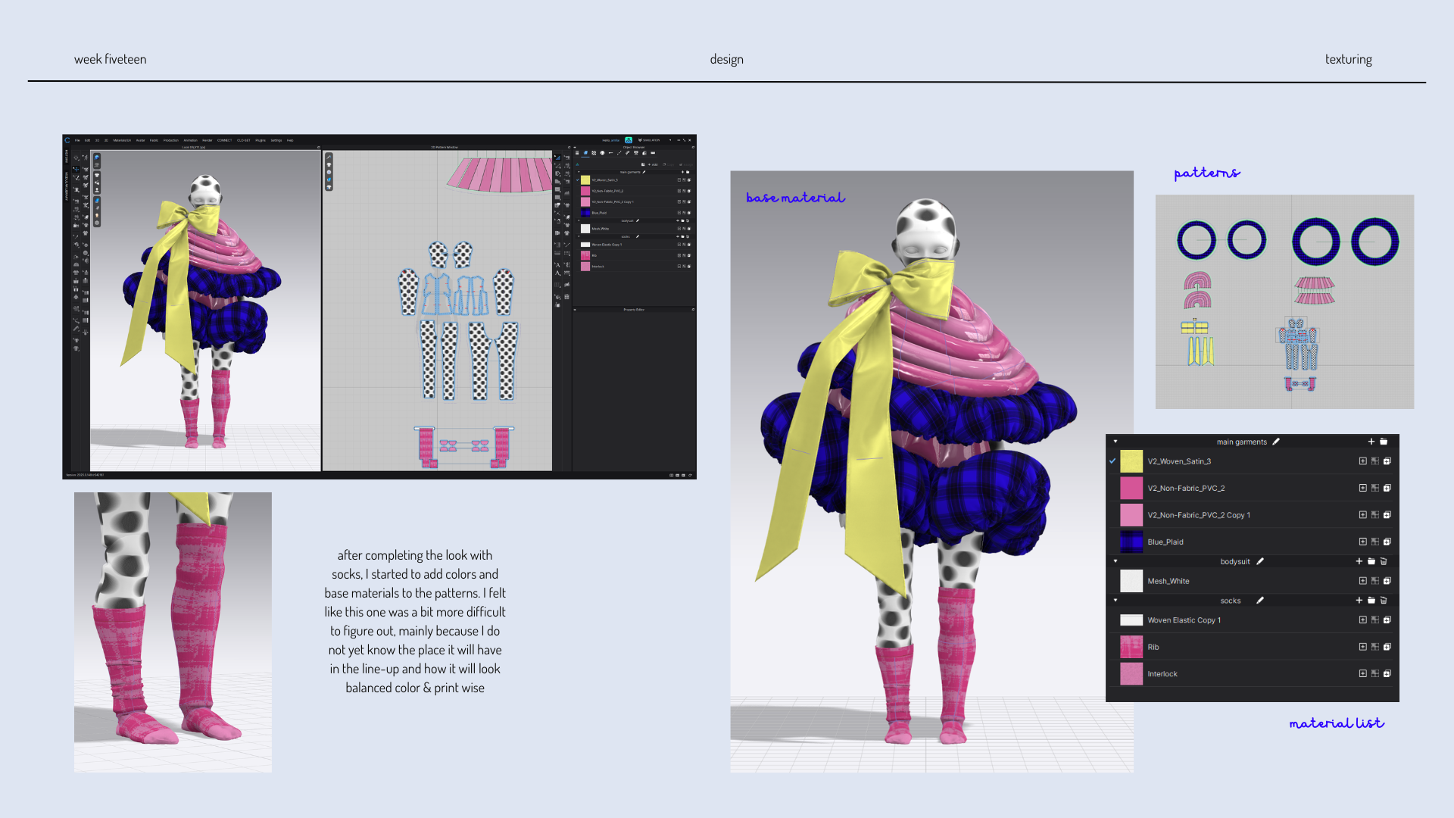The width and height of the screenshot is (1454, 818).
Task: Open the Fabric menu in CLO
Action: coord(154,140)
